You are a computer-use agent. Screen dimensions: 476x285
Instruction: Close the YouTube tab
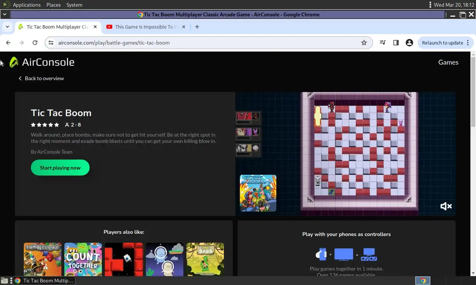tap(184, 27)
